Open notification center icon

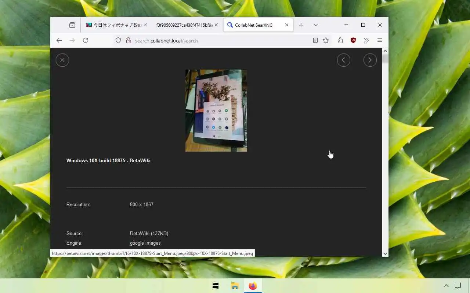(x=458, y=286)
